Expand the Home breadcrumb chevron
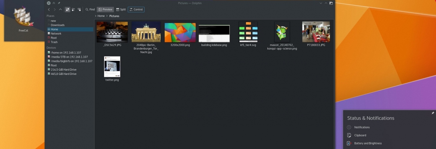The height and width of the screenshot is (149, 436). [x=96, y=16]
